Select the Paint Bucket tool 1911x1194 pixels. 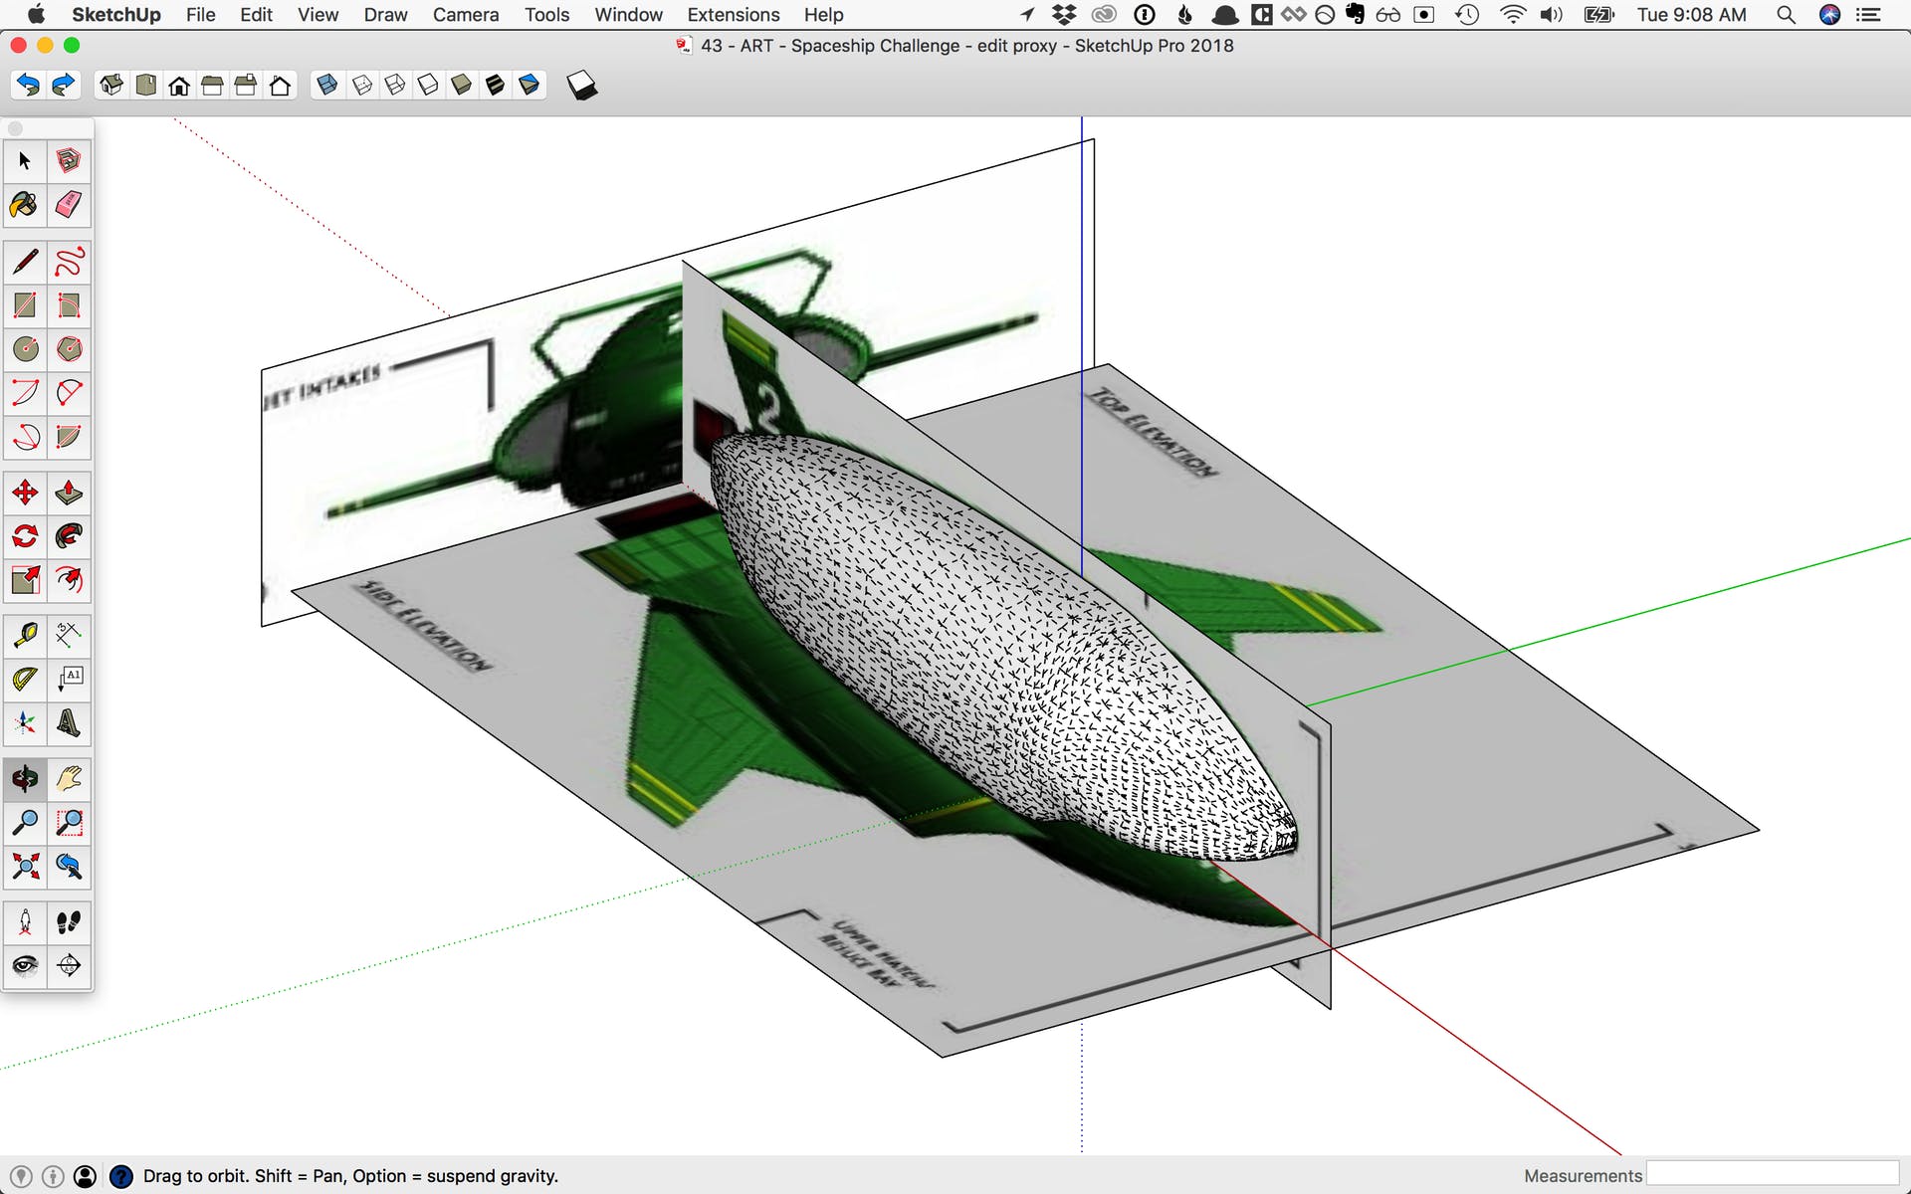25,205
